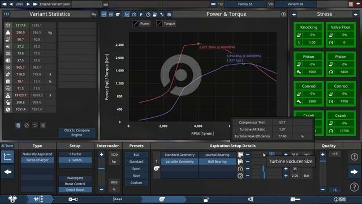Click the graph tuning icon below AI Tune
Image resolution: width=362 pixels, height=204 pixels.
point(7,157)
